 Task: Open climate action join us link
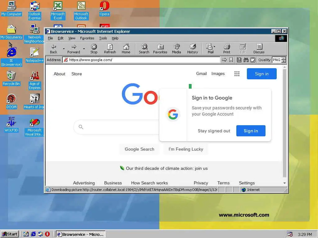[166, 168]
